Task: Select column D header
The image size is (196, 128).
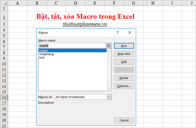Action: coord(76,3)
